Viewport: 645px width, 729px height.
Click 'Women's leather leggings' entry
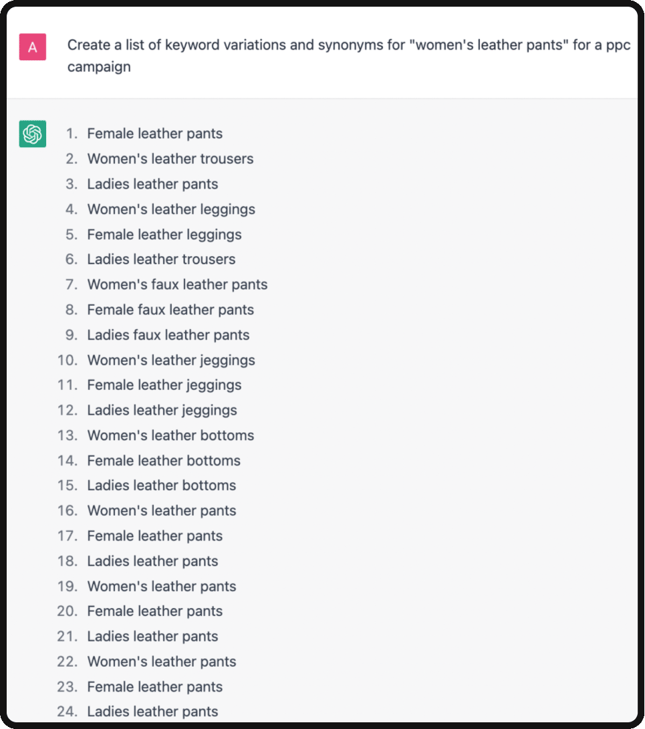coord(171,210)
